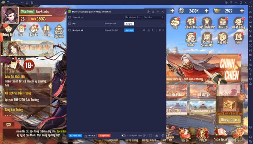The width and height of the screenshot is (253, 144).
Task: Open hamburger menu in multi-instance manager title bar
Action: 153,12
